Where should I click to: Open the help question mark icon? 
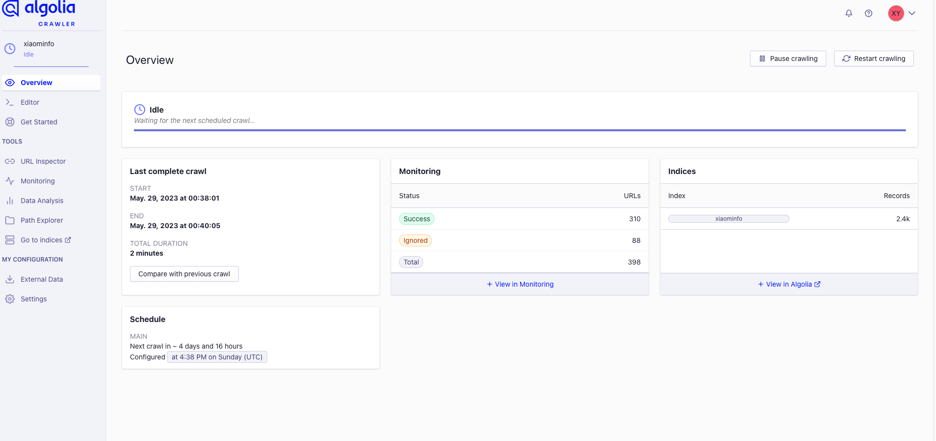coord(869,13)
